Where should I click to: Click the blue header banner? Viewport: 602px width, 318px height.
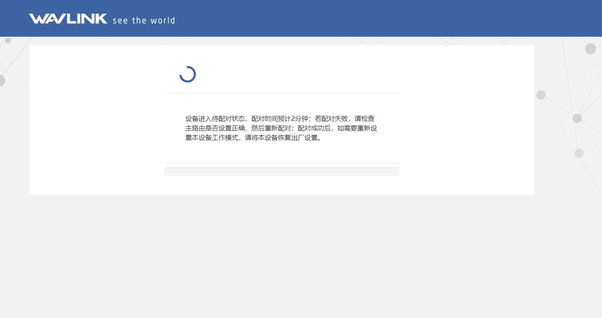point(301,18)
